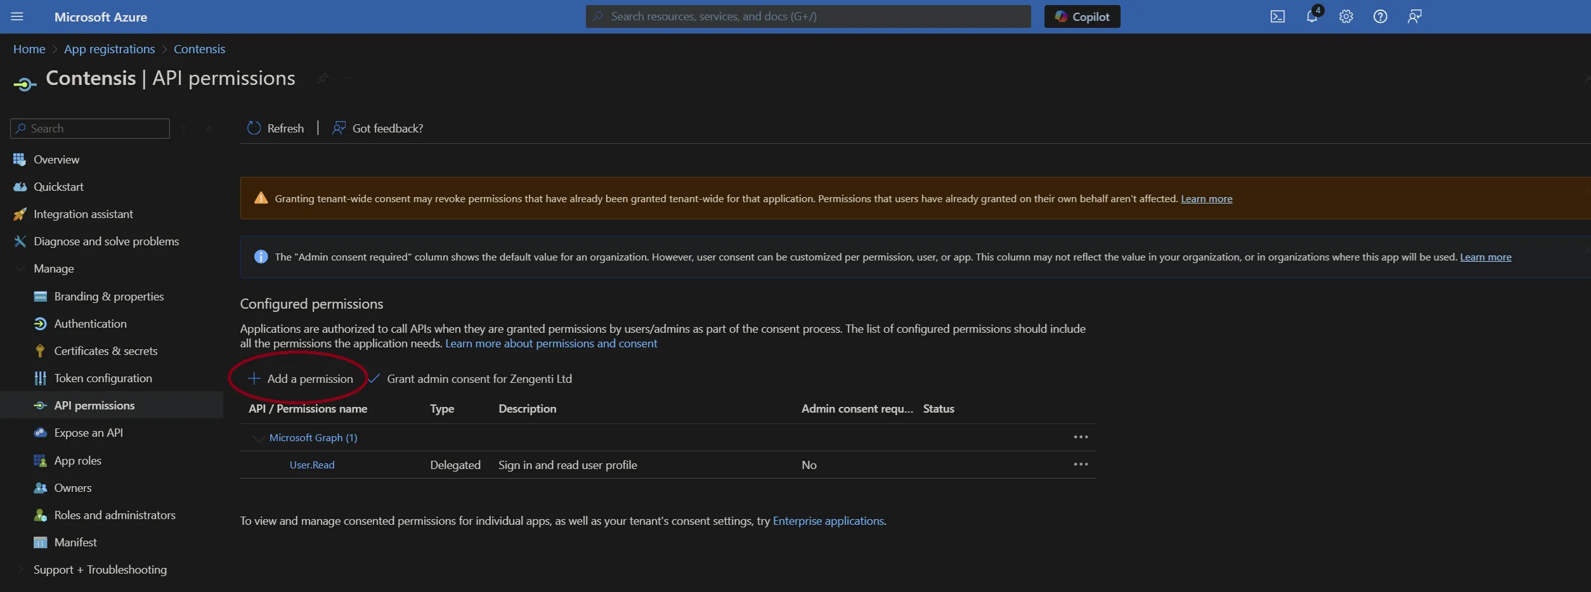Click the sidebar expand/collapse diamond icon
Viewport: 1591px width, 592px height.
(x=183, y=128)
